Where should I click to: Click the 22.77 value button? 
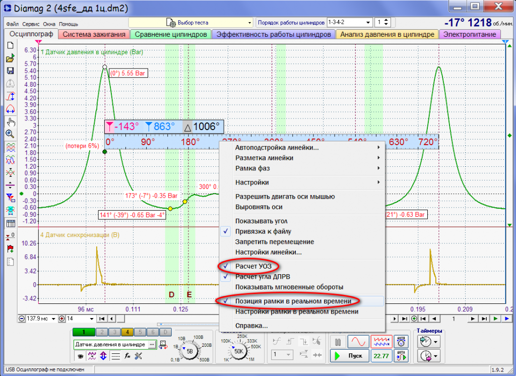(x=381, y=355)
